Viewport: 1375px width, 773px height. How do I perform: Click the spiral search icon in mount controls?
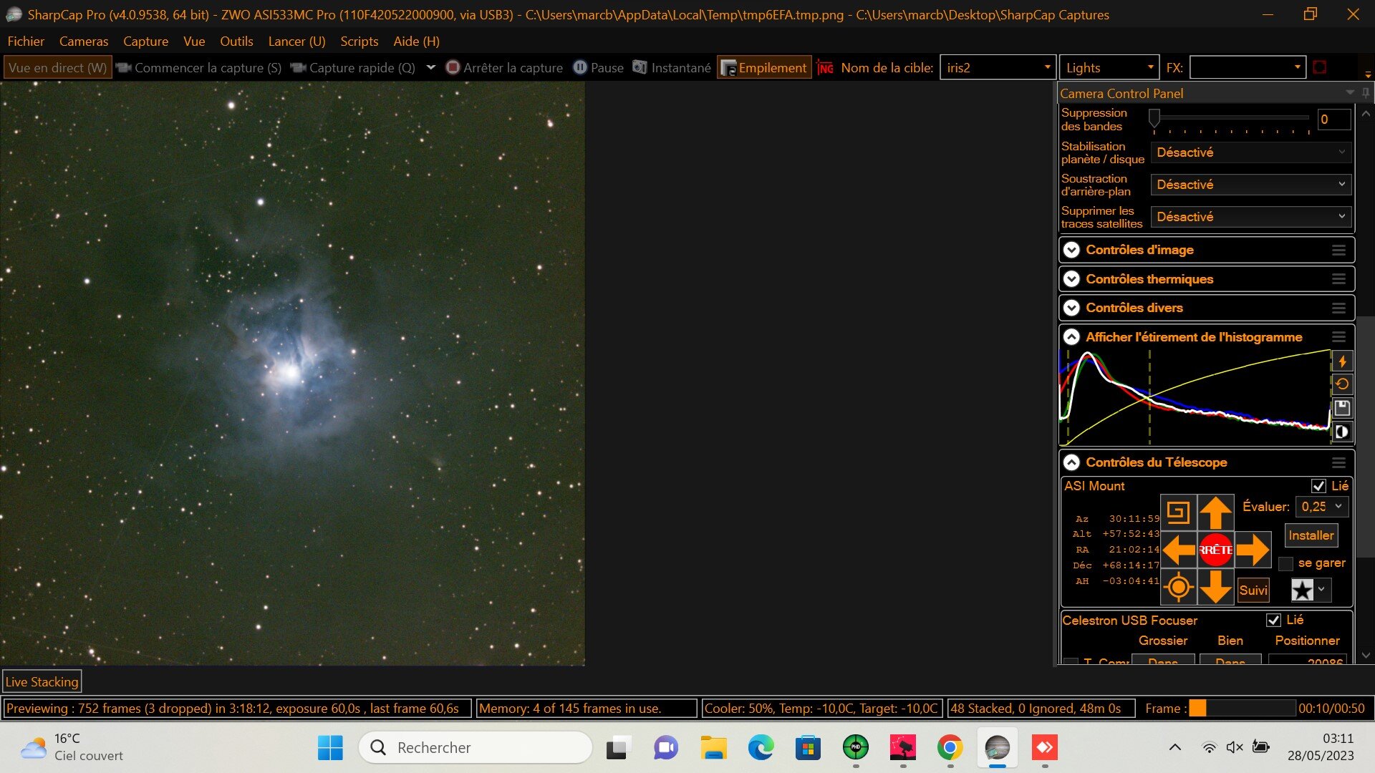(1178, 512)
